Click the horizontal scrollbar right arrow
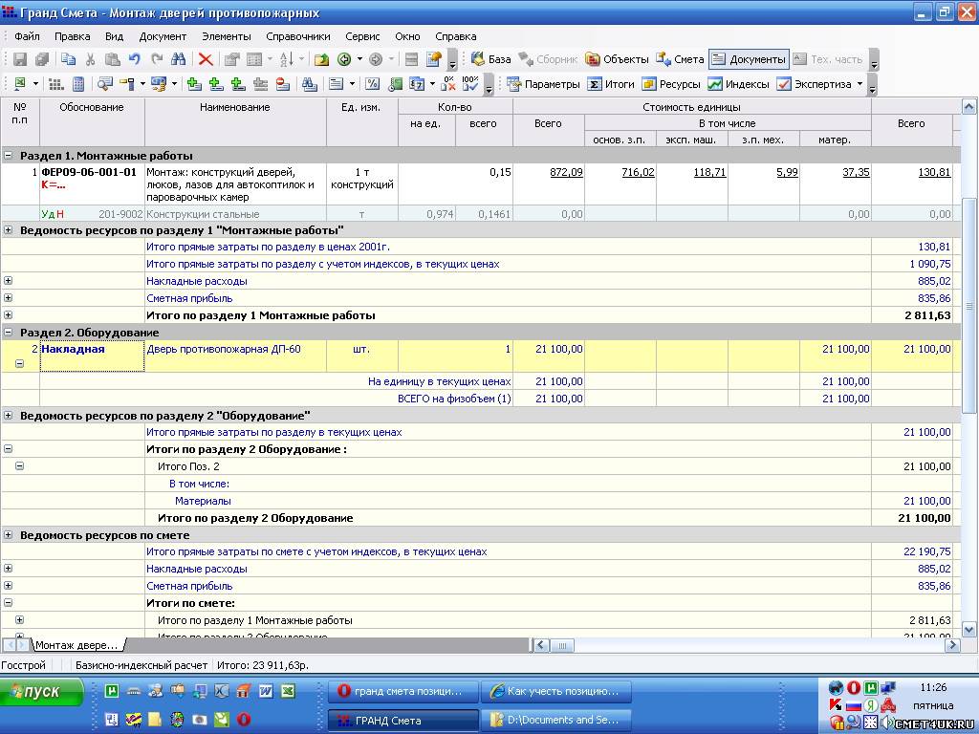 [951, 645]
